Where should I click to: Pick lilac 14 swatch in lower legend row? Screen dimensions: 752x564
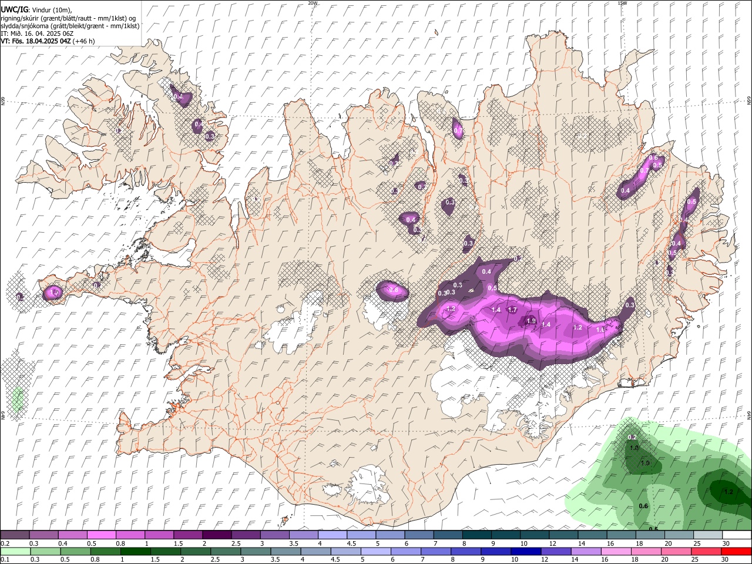586,551
